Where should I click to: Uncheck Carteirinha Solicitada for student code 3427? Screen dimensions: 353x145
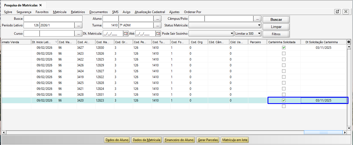(x=284, y=47)
